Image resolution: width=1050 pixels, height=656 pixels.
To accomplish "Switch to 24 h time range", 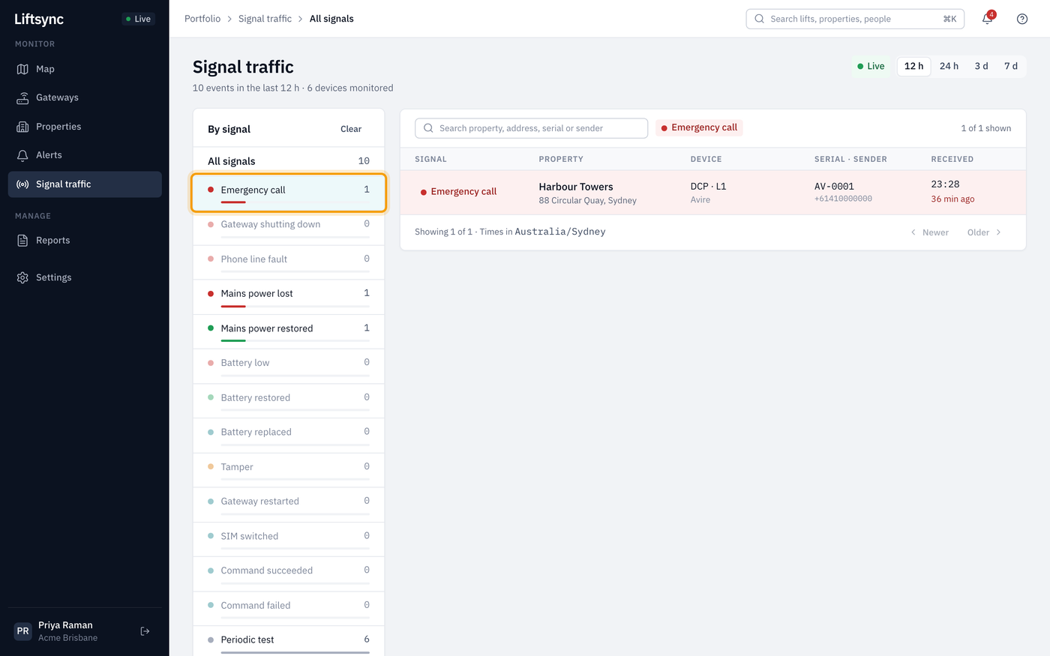I will tap(949, 66).
